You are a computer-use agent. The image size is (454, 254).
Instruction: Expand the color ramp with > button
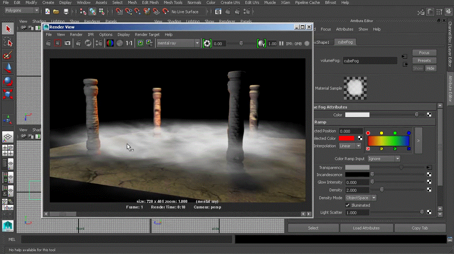coord(418,141)
